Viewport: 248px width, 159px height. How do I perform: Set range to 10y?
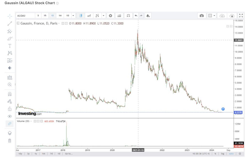20,154
